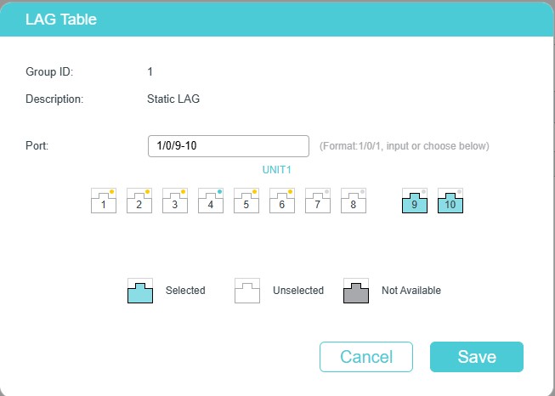Select port 3 in UNIT1
The image size is (555, 396).
pos(175,201)
